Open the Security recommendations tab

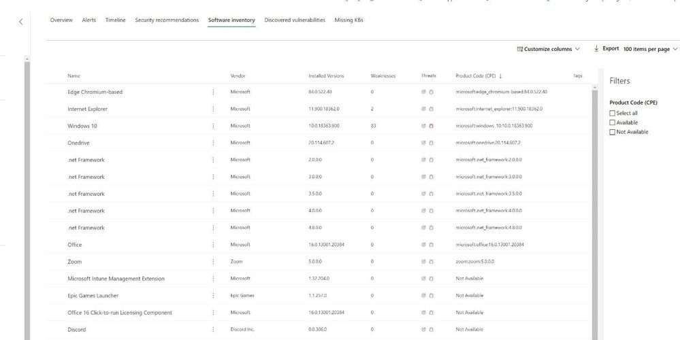[x=167, y=20]
